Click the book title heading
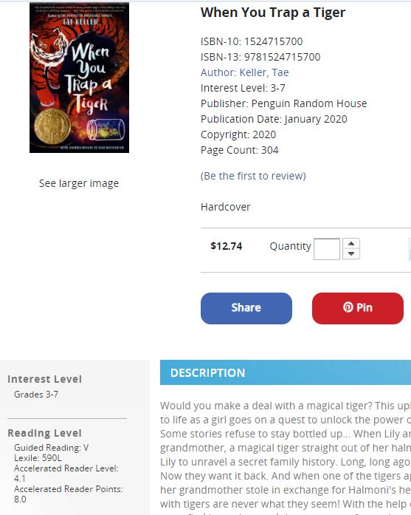Viewport: 411px width, 515px height. coord(273,13)
